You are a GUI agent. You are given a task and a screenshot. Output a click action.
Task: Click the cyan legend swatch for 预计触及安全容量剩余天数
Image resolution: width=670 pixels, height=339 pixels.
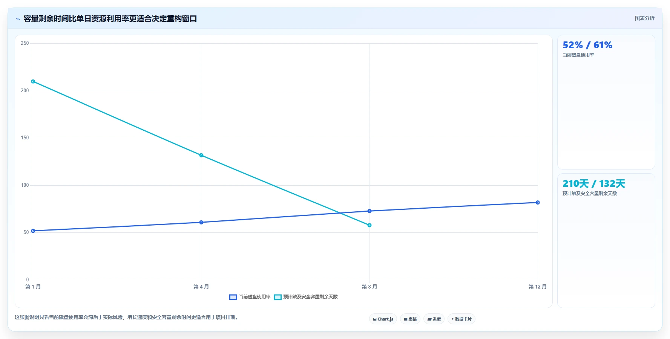point(278,297)
